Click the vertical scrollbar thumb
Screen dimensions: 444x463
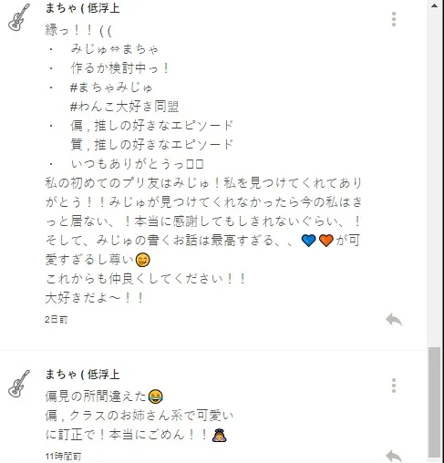434,402
